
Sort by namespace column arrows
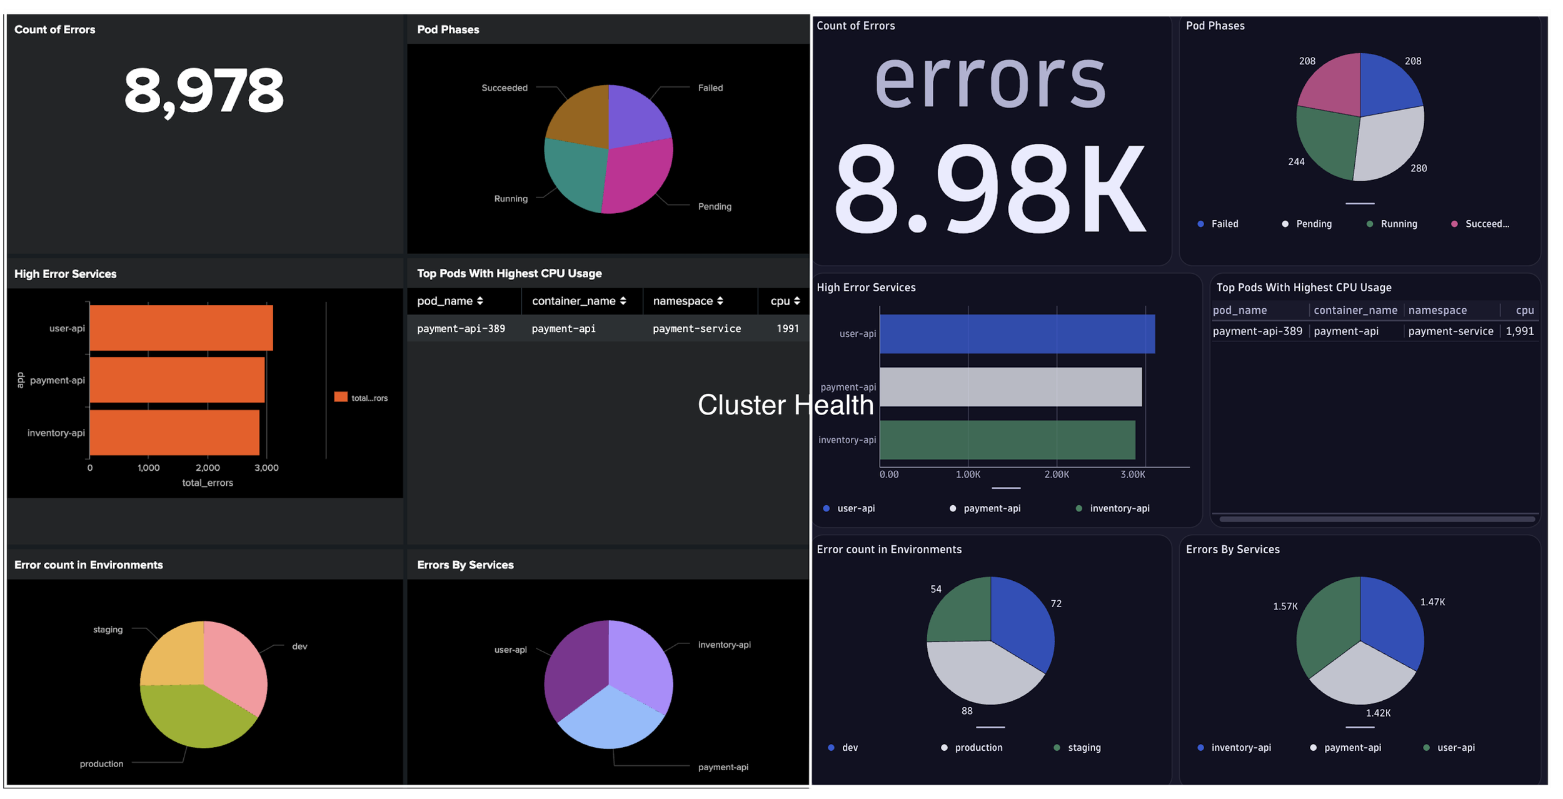click(x=720, y=301)
